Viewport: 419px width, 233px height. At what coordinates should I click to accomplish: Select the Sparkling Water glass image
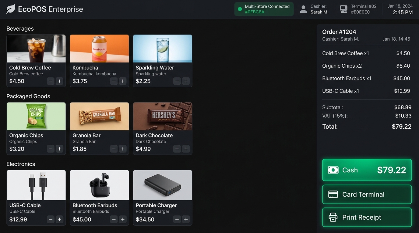pos(163,49)
